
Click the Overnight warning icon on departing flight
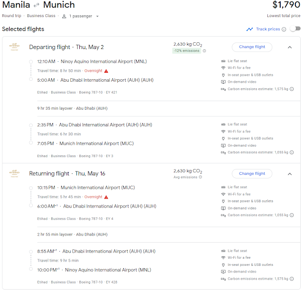pos(106,71)
